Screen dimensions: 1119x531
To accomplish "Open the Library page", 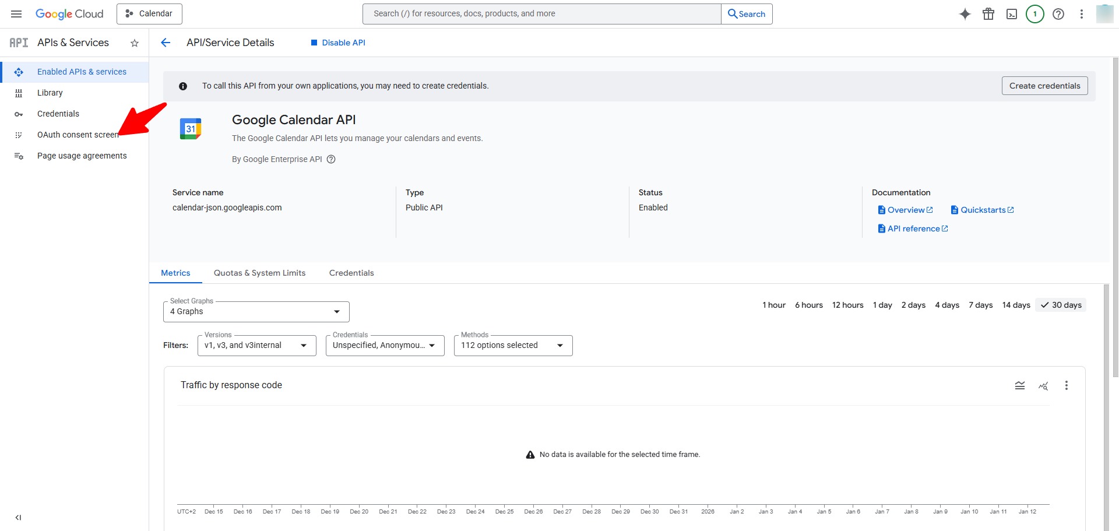I will pos(75,93).
